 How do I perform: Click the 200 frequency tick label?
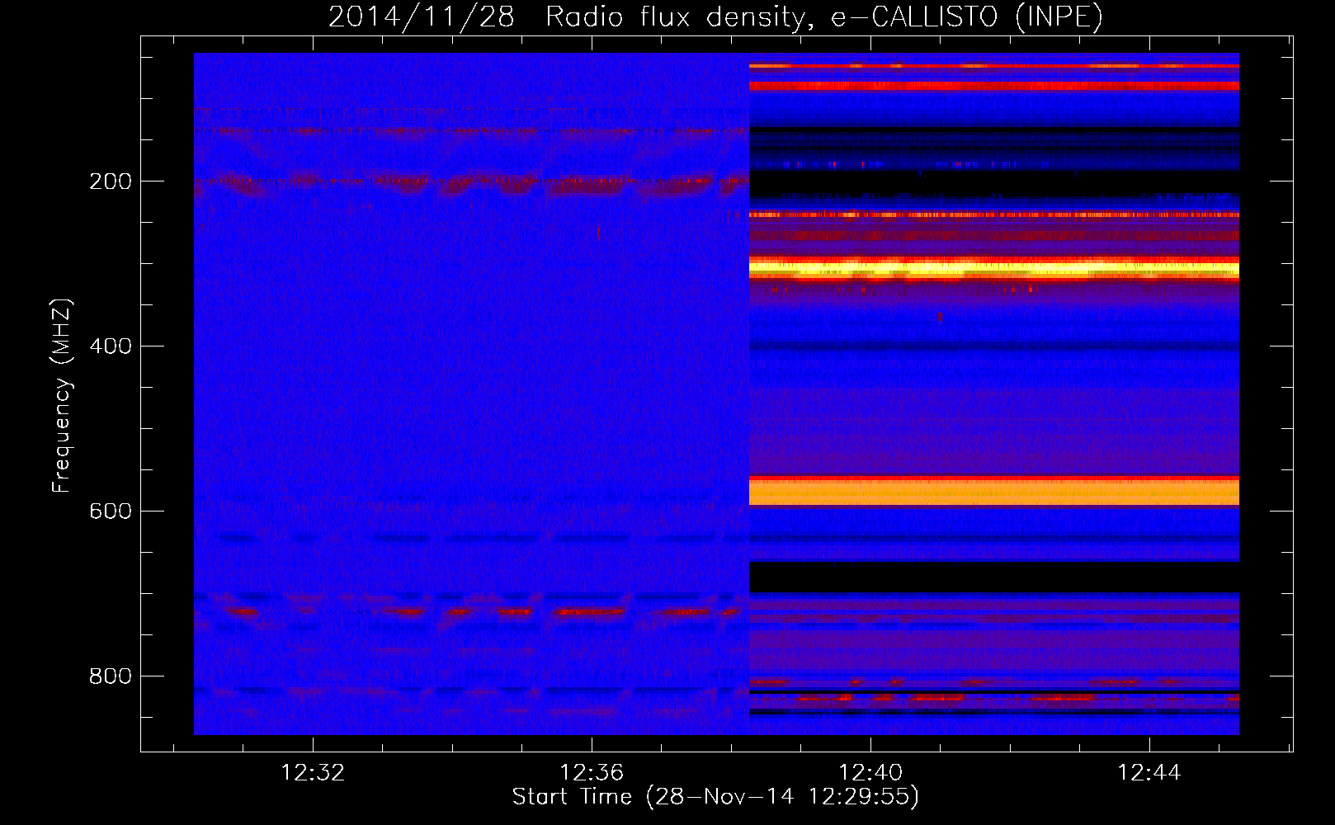tap(111, 181)
